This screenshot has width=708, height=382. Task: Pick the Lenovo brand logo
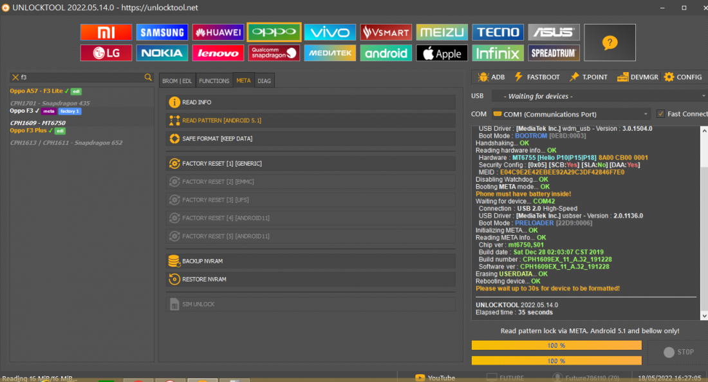[218, 53]
